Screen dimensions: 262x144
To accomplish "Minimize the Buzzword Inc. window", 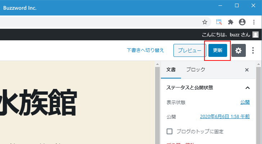I will pyautogui.click(x=220, y=5).
